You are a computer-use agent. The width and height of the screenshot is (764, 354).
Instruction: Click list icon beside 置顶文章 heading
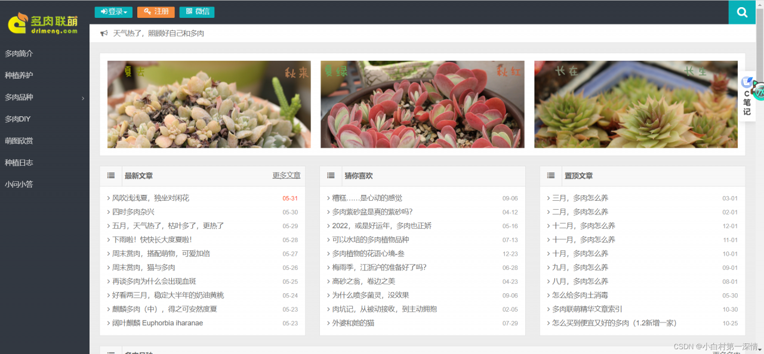point(551,176)
